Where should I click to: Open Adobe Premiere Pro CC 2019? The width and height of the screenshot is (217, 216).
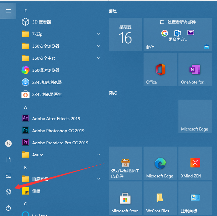click(60, 143)
